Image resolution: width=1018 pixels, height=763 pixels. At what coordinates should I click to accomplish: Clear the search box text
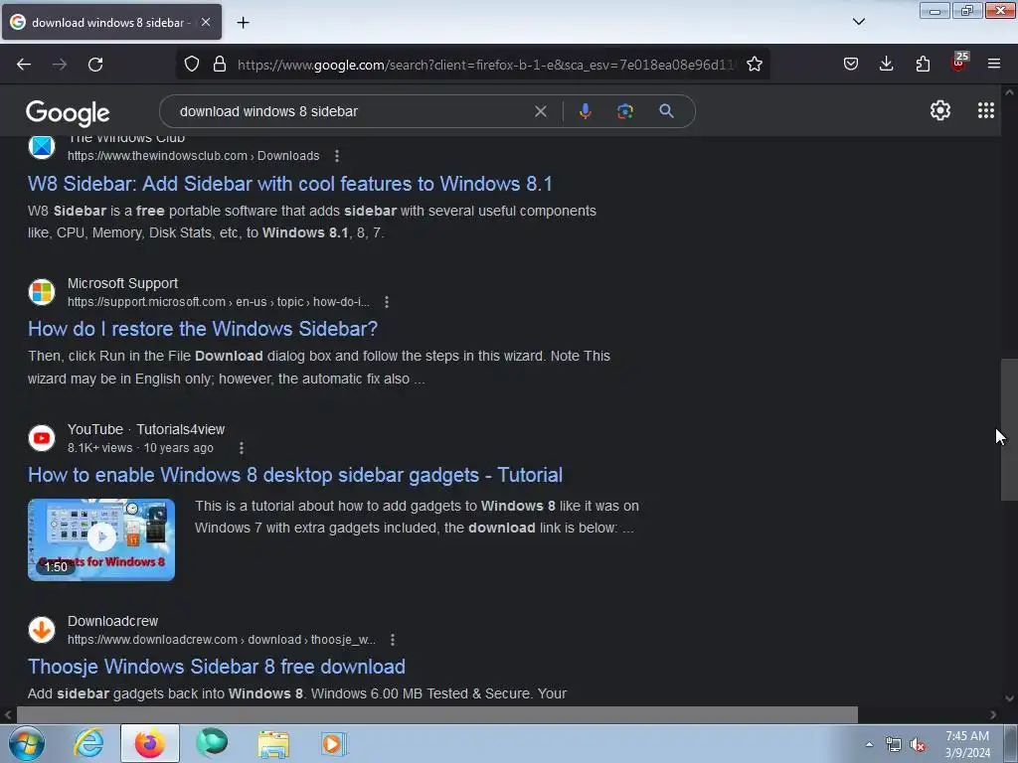point(540,111)
